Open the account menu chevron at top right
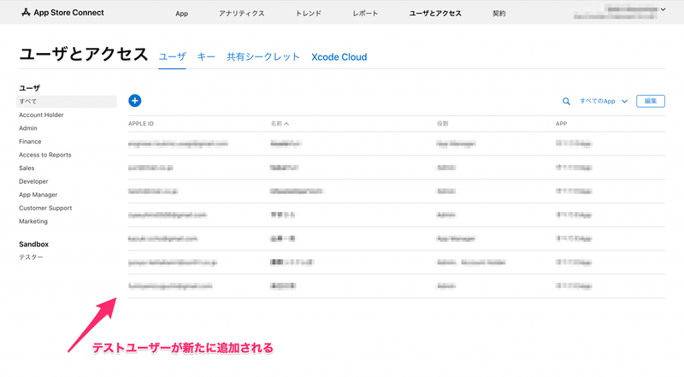Screen dimensions: 684x377 tap(663, 9)
